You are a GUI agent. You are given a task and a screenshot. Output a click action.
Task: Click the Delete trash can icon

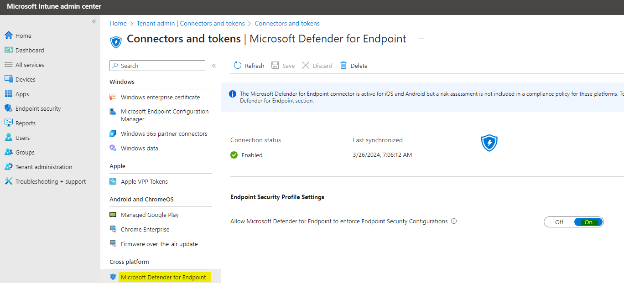pos(343,66)
